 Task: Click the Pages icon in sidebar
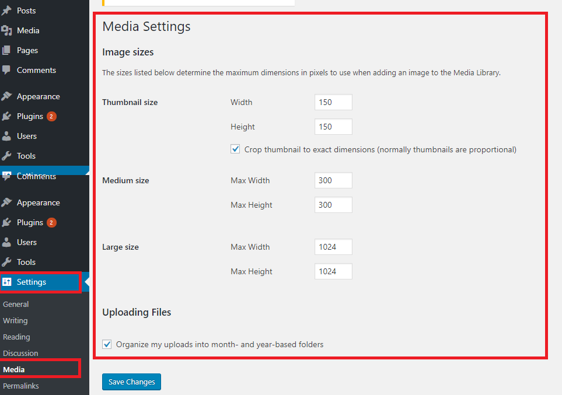click(6, 50)
